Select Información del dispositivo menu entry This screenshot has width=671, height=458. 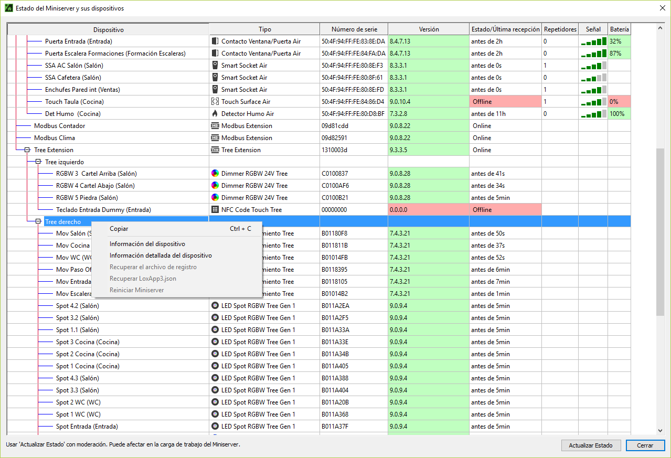[x=147, y=244]
